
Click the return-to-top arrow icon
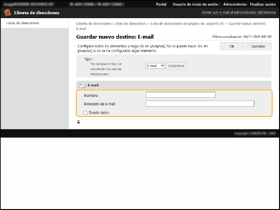pos(78,122)
